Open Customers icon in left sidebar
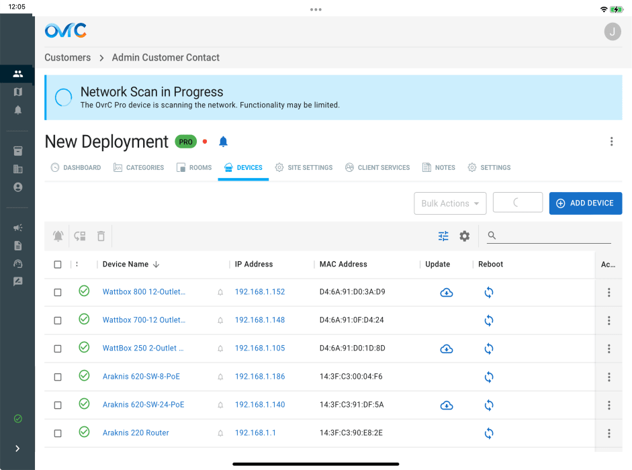 tap(17, 74)
